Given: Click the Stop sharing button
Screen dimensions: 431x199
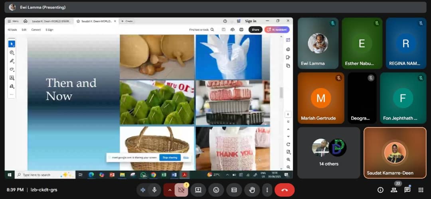Looking at the screenshot, I should (170, 158).
